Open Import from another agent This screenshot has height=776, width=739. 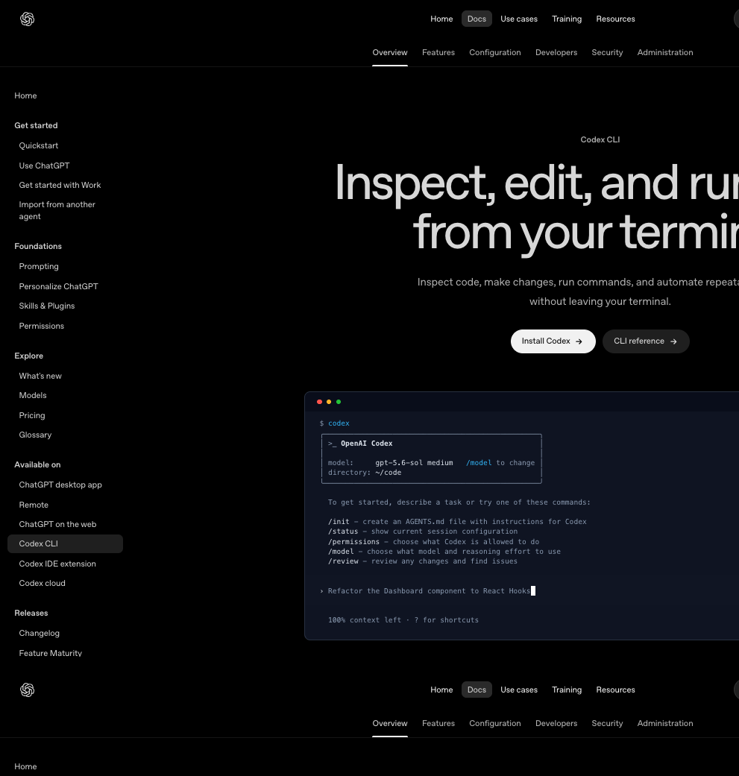click(x=57, y=210)
